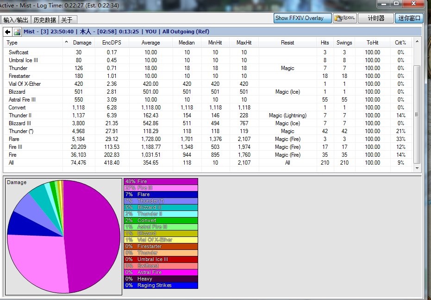The height and width of the screenshot is (300, 431).
Task: Click the export XML icon button
Action: [x=345, y=18]
